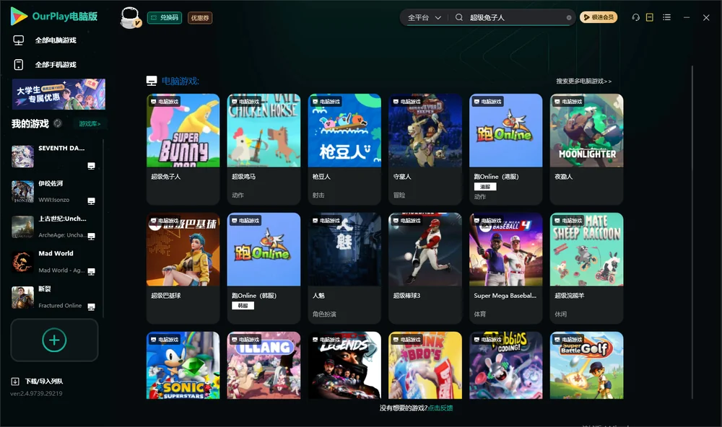This screenshot has height=427, width=722.
Task: Click 搜索更多电脑游戏 link
Action: [x=583, y=82]
